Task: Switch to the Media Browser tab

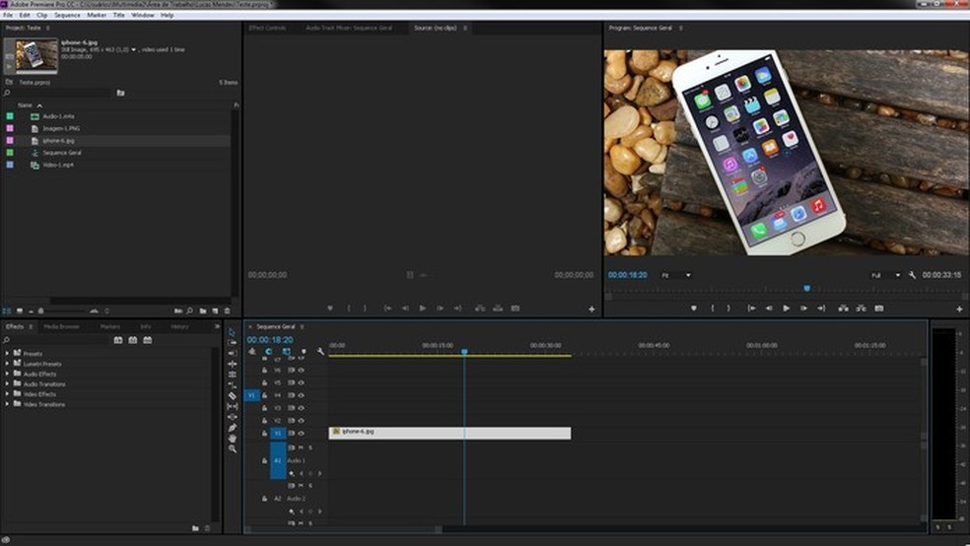Action: pos(62,326)
